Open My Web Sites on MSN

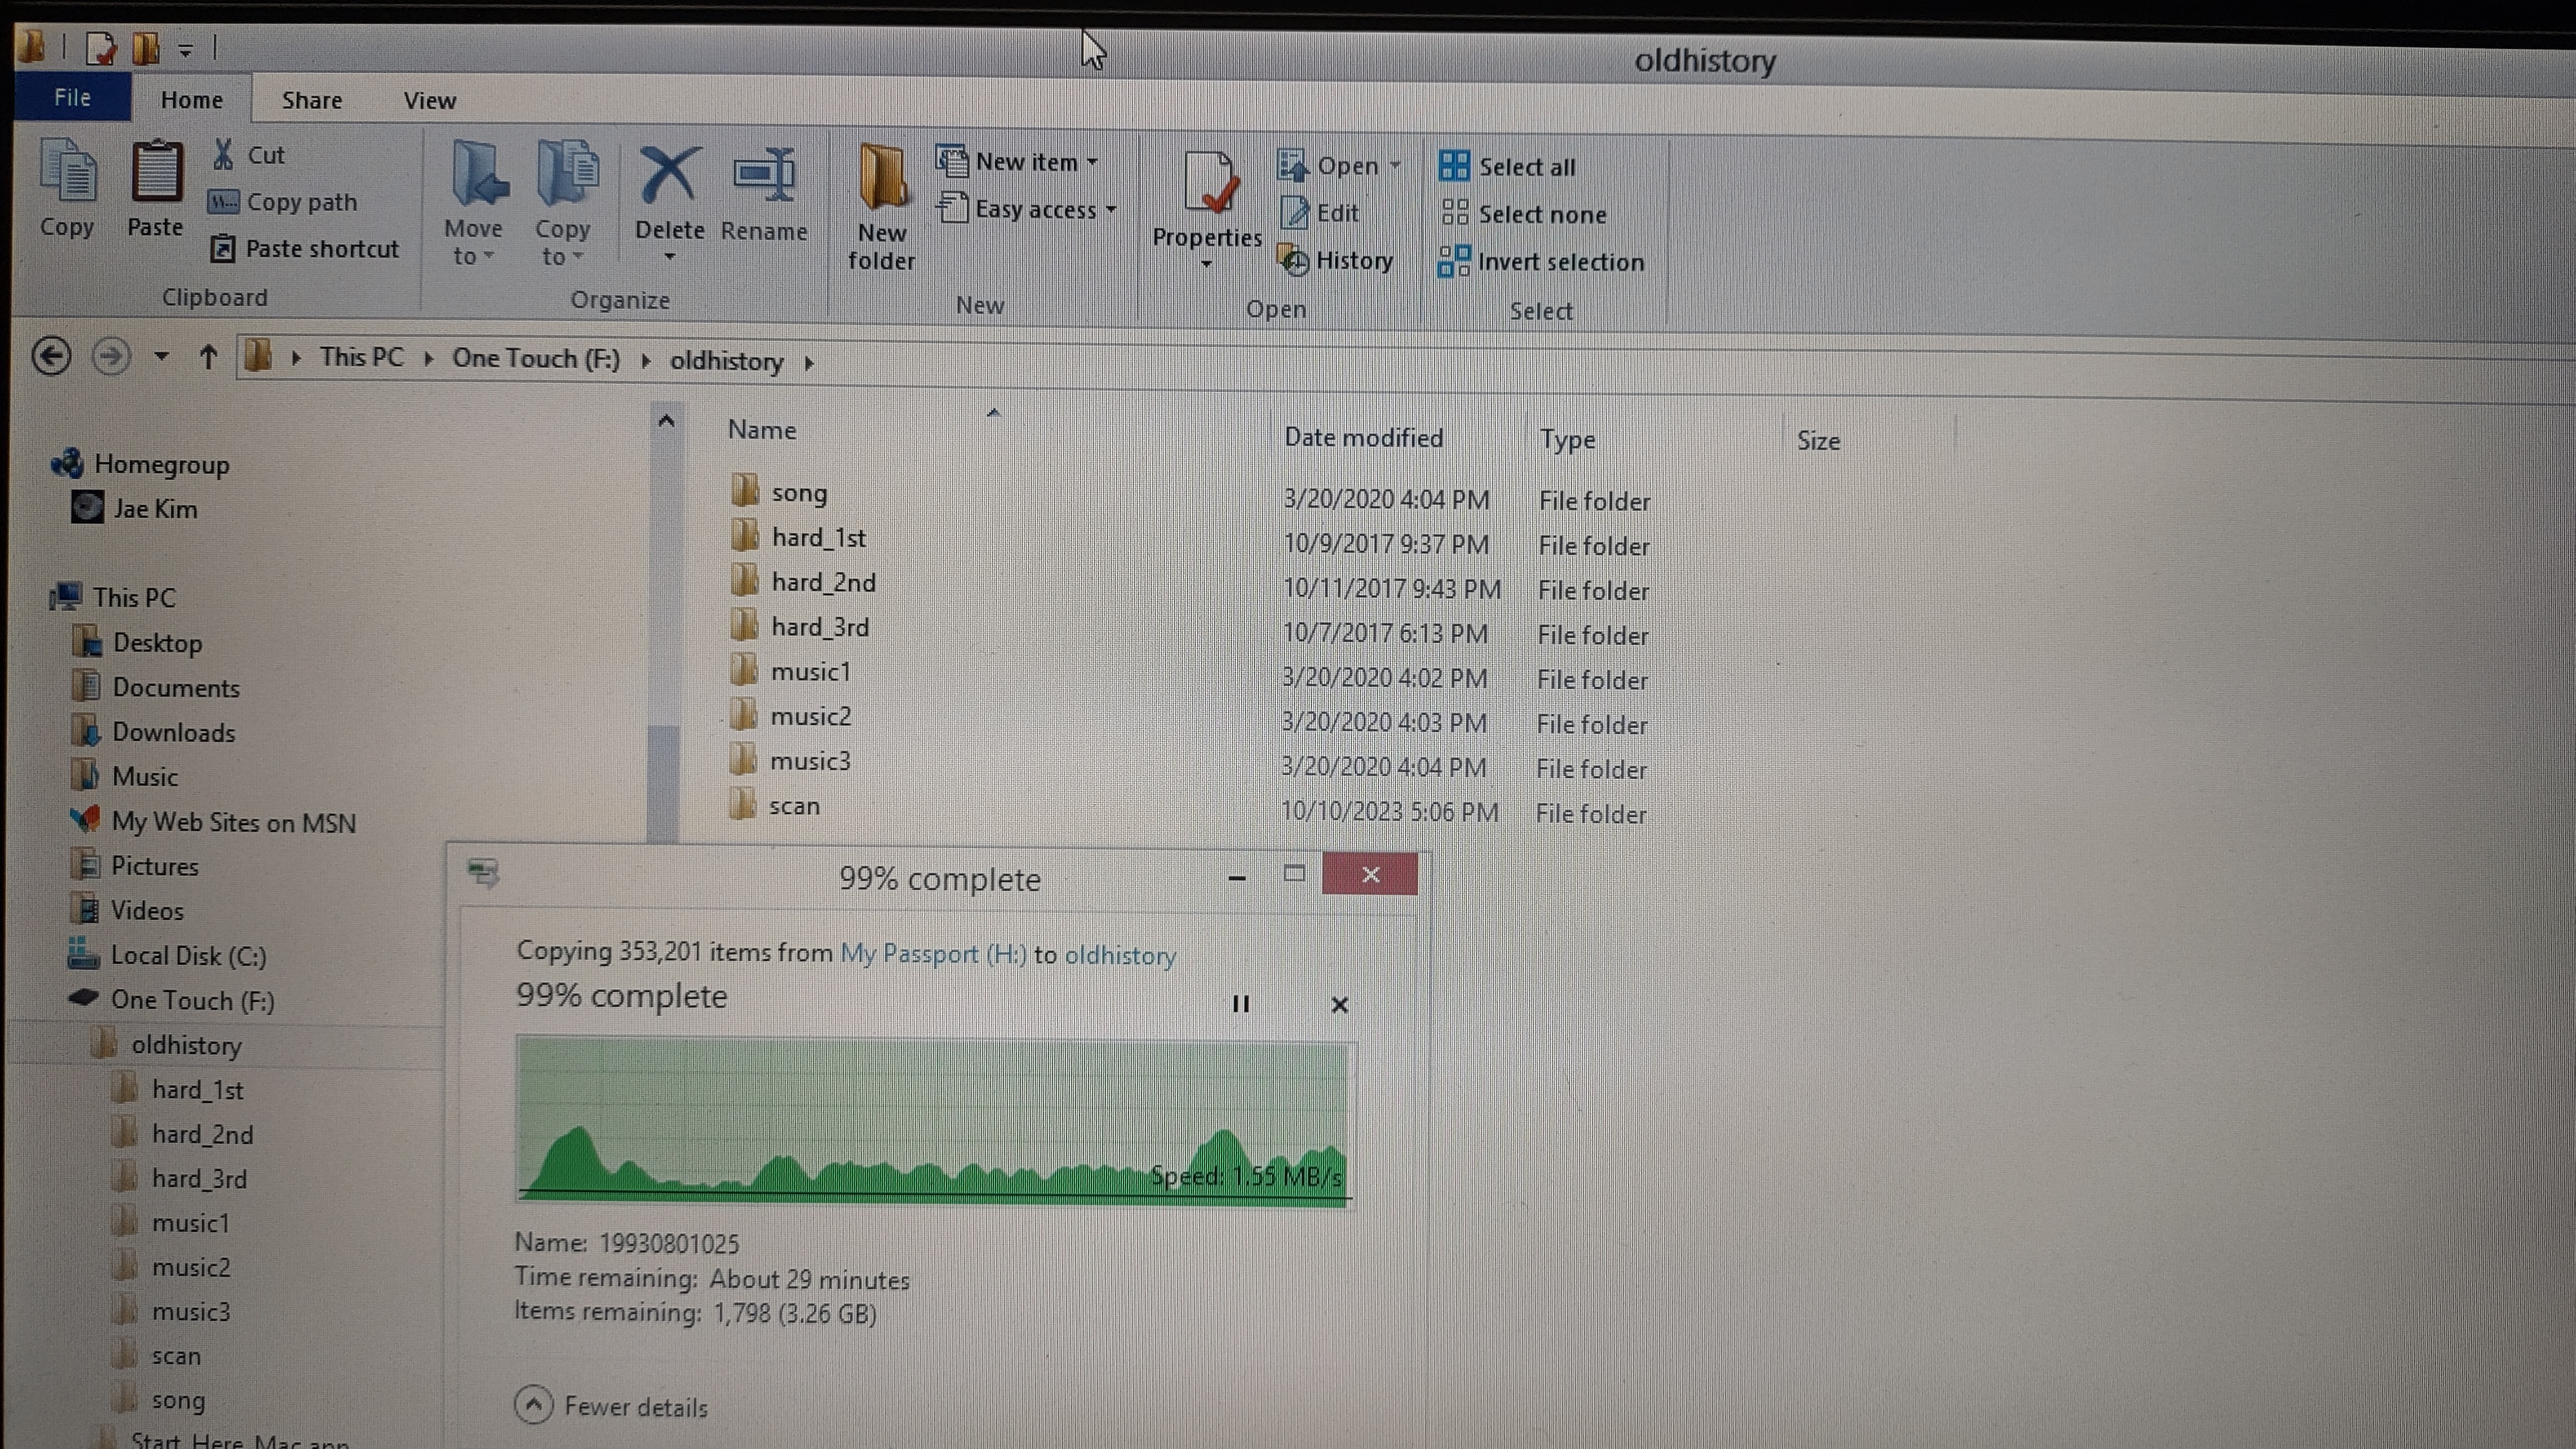tap(213, 821)
